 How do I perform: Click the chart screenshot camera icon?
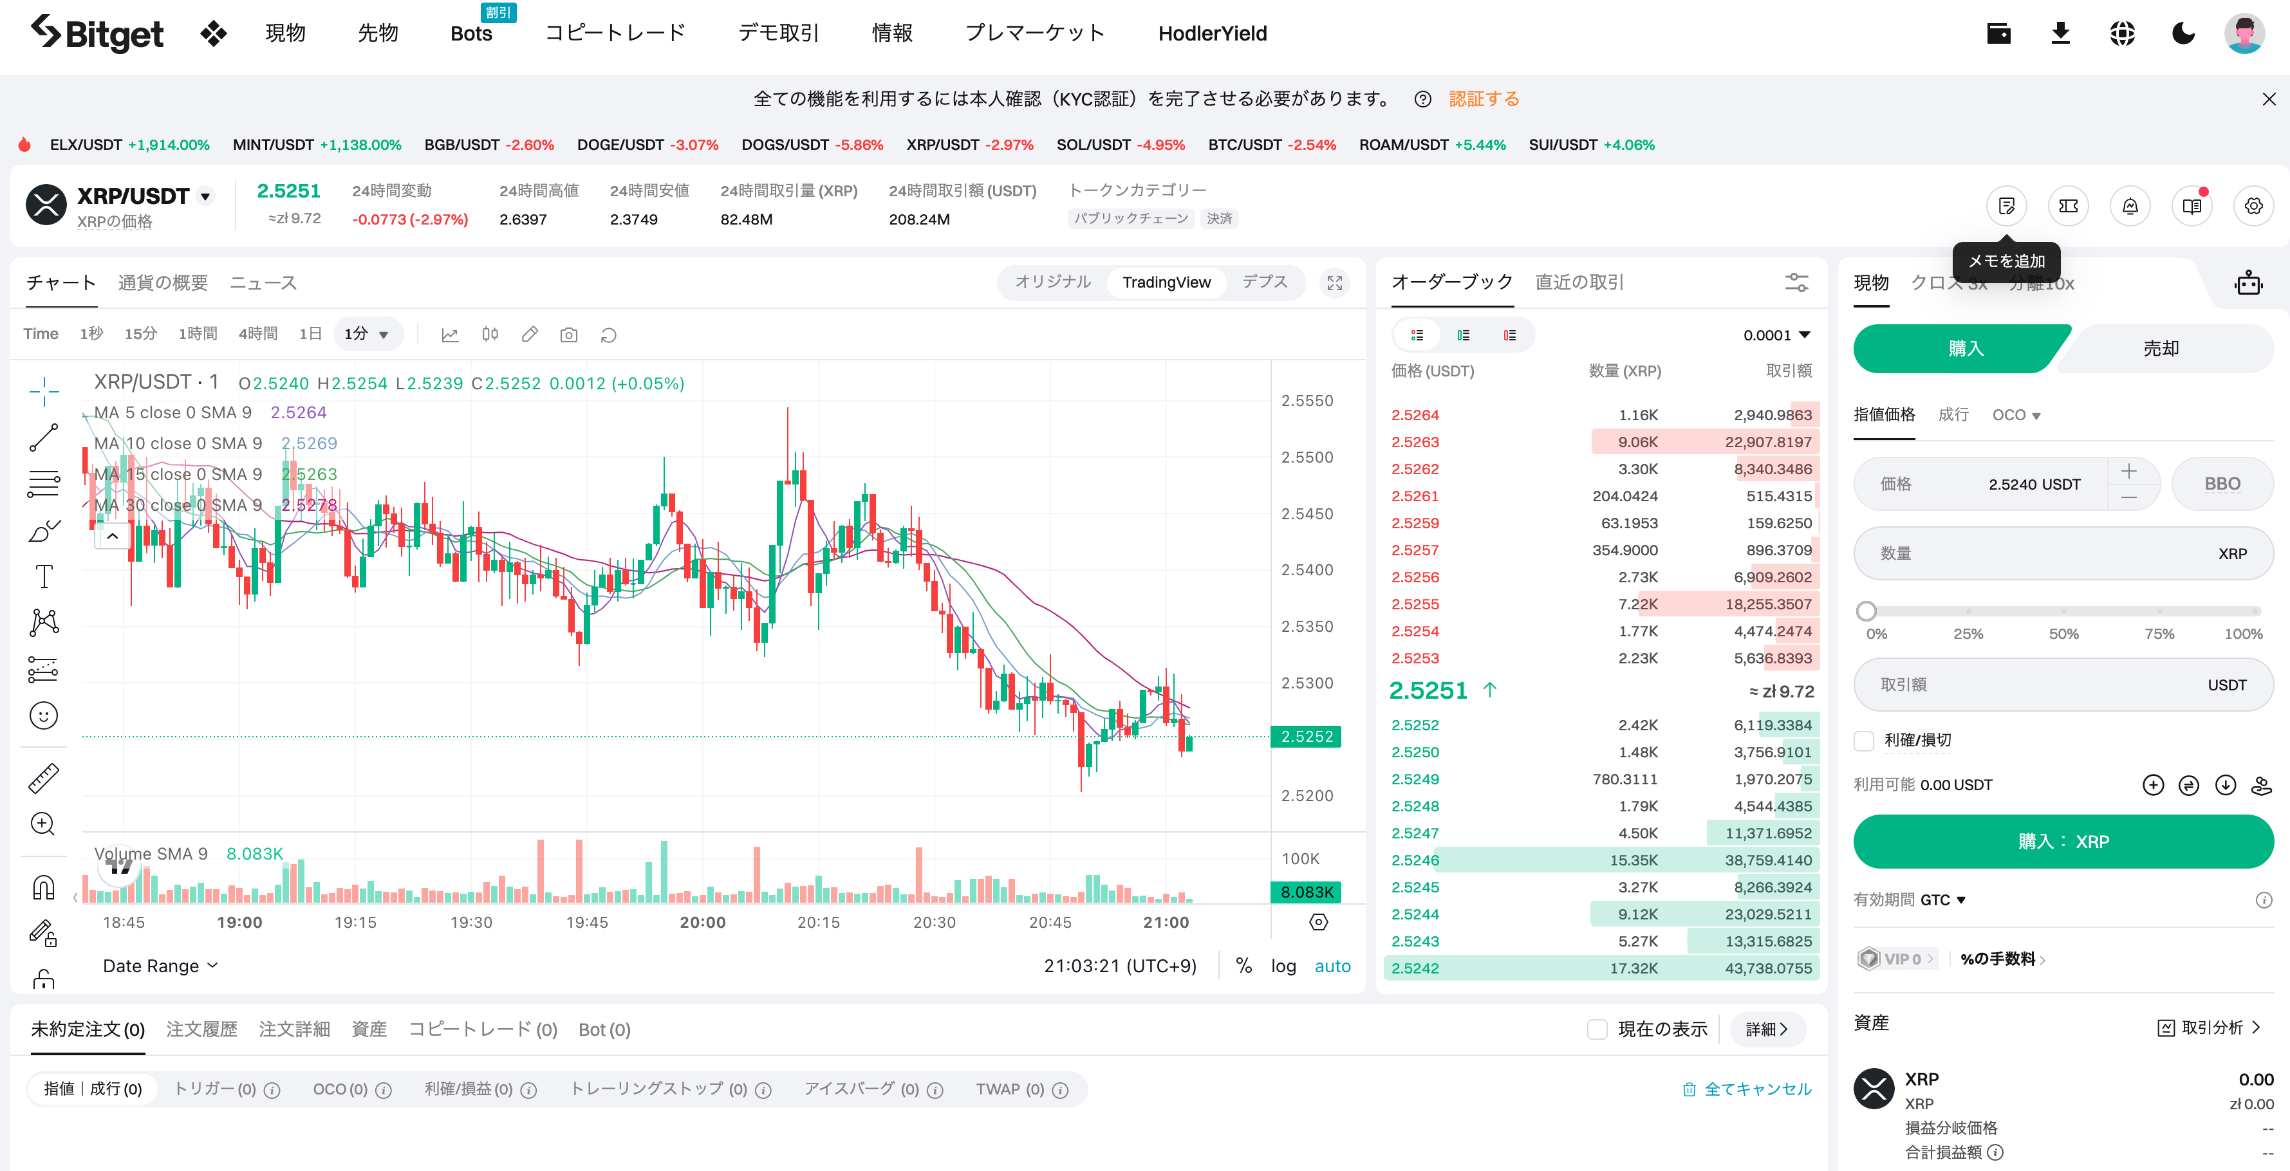tap(569, 335)
